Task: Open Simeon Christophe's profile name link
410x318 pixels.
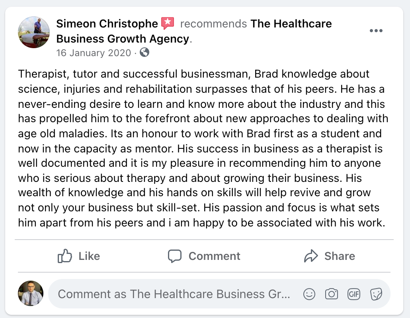Action: click(x=107, y=23)
